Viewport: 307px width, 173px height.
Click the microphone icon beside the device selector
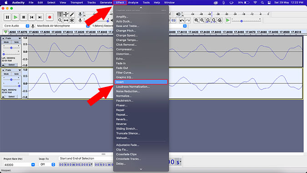[33, 26]
